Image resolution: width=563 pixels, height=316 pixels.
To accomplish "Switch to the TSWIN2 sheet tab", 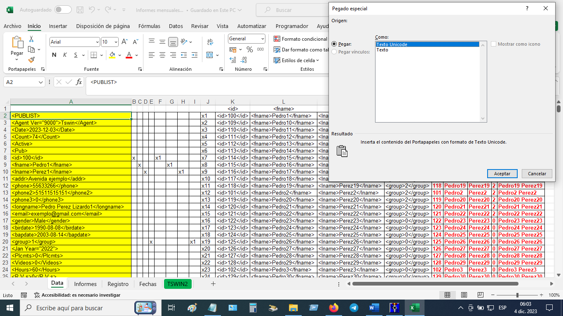I will coord(178,284).
